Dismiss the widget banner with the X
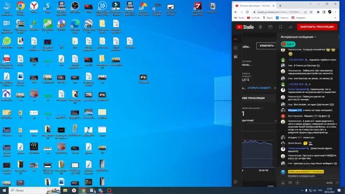 coord(275,88)
